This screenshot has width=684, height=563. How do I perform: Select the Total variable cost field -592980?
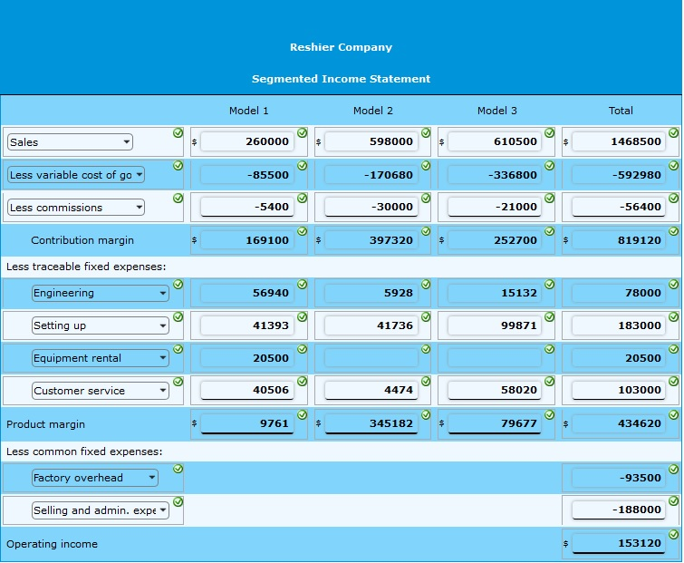(x=619, y=175)
